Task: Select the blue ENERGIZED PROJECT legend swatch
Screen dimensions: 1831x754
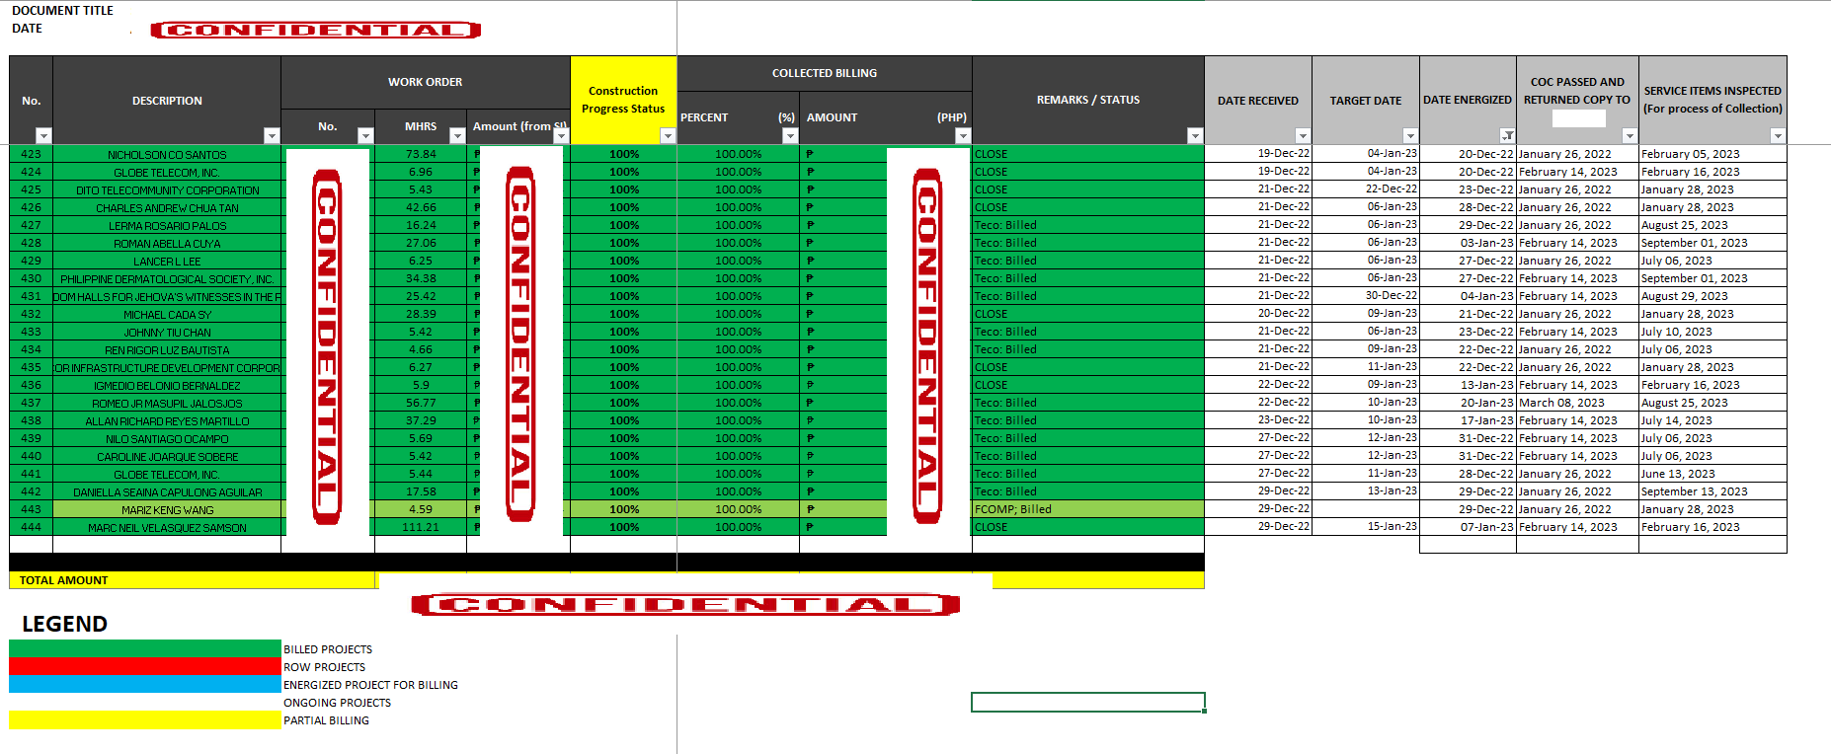Action: pyautogui.click(x=145, y=684)
